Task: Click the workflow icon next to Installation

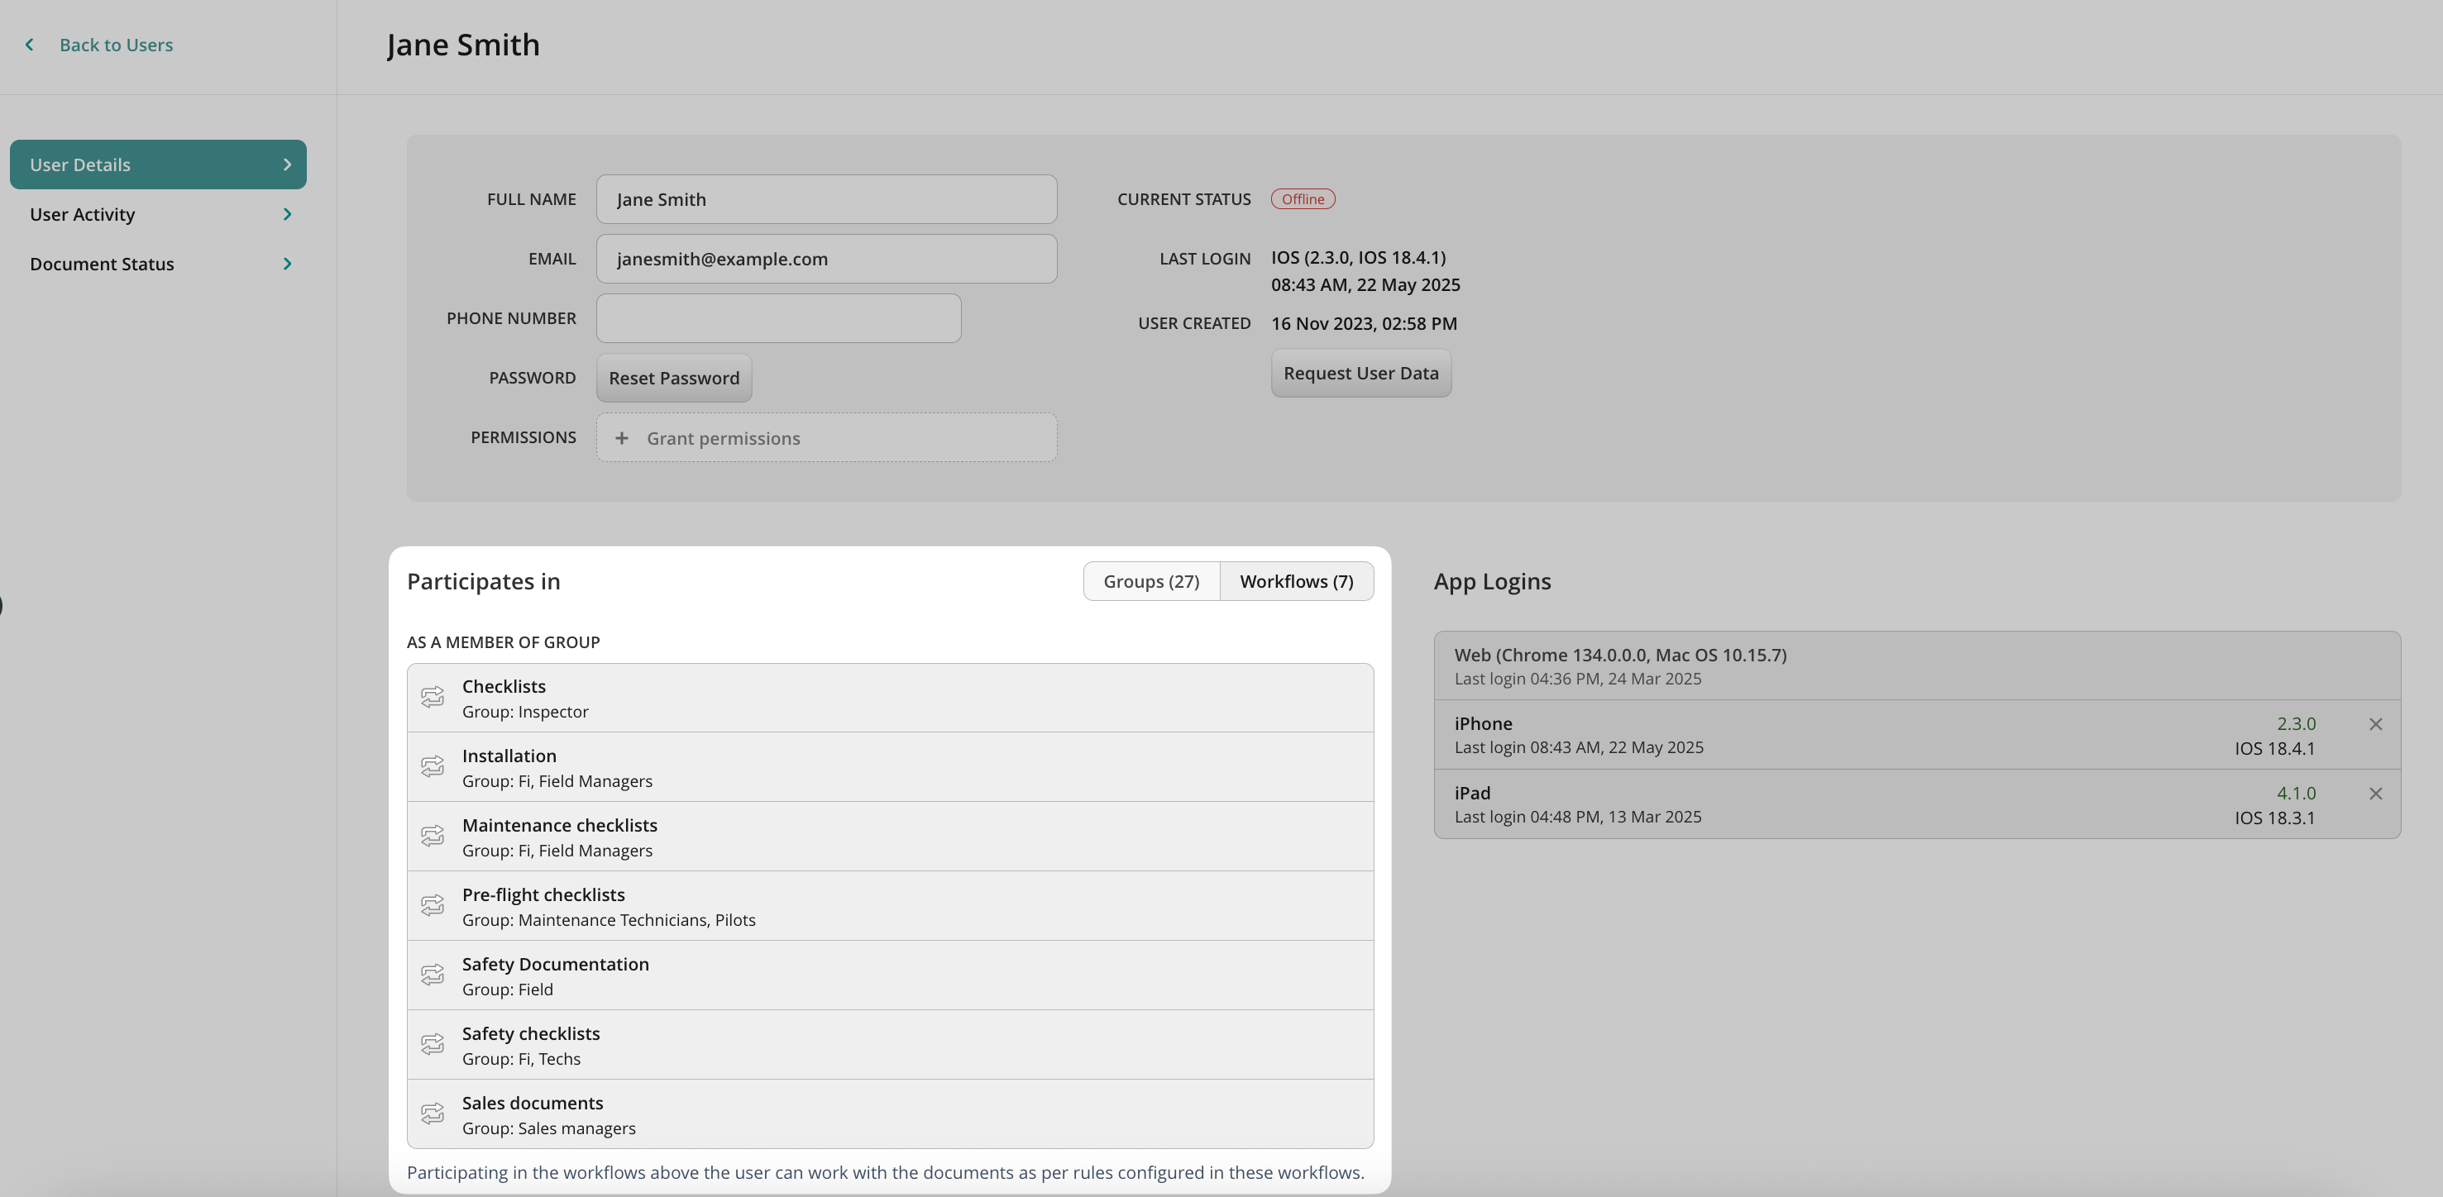Action: click(433, 766)
